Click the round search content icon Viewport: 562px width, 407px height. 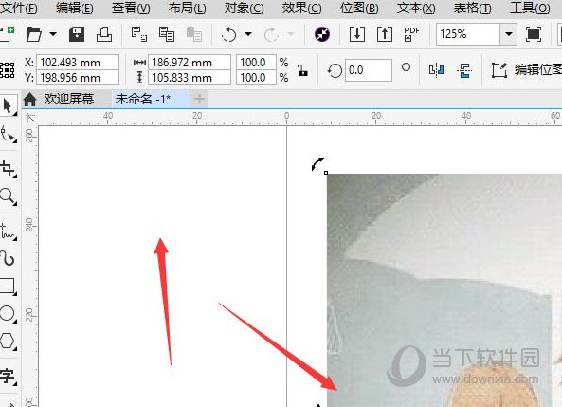click(x=322, y=34)
